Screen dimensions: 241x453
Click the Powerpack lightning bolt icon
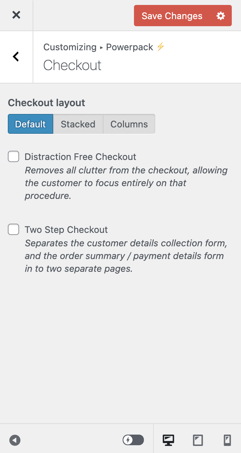(x=160, y=47)
